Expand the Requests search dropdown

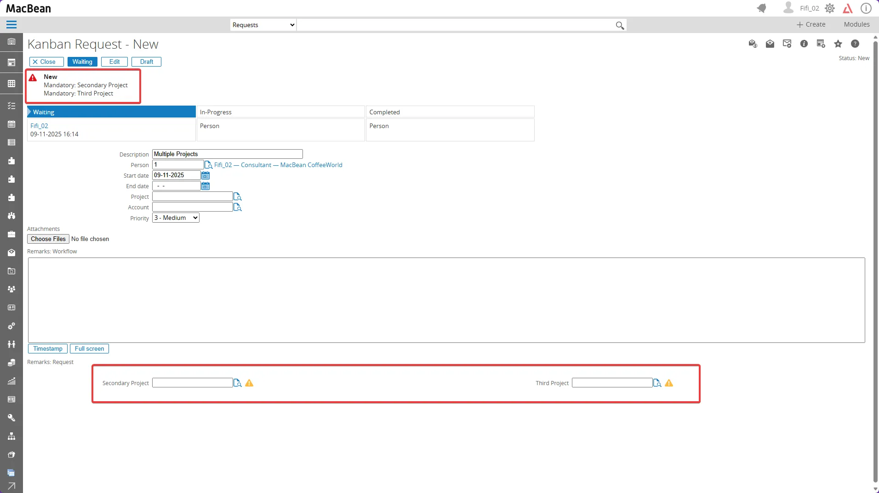pyautogui.click(x=263, y=25)
